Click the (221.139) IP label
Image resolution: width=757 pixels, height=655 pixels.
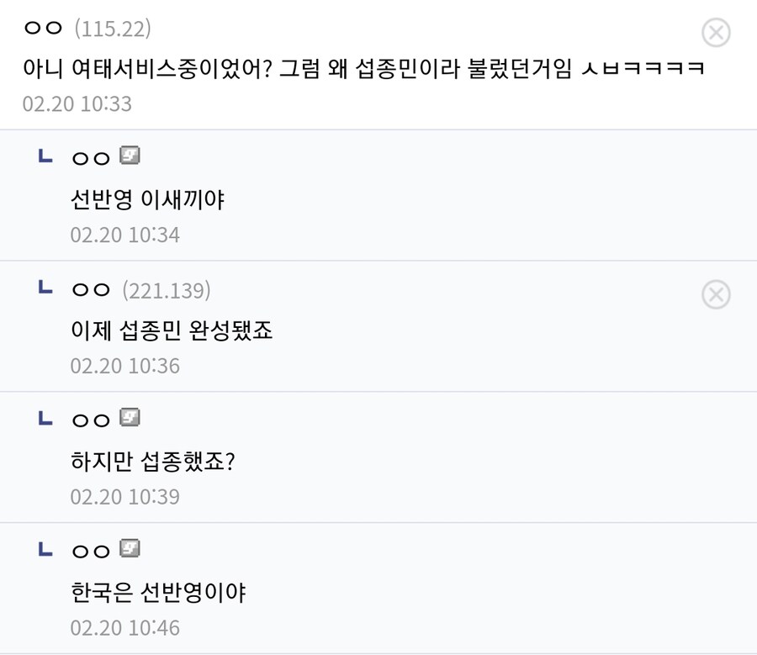[167, 291]
